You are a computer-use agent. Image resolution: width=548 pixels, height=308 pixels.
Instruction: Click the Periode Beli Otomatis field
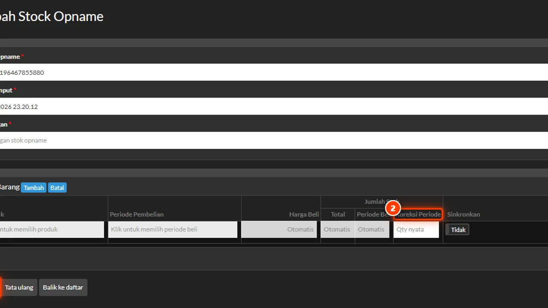pyautogui.click(x=372, y=229)
